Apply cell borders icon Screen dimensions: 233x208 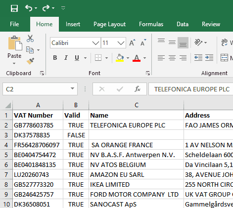pyautogui.click(x=98, y=58)
